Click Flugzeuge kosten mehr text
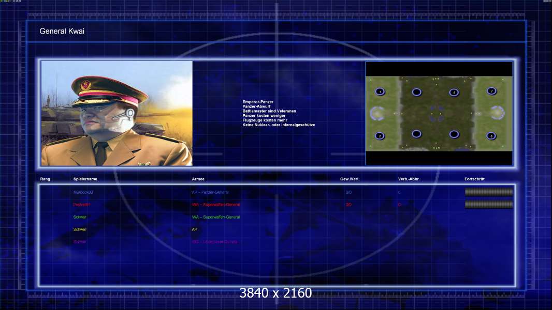 265,120
